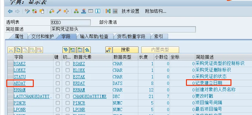Open data element link ELOEK

tap(79, 70)
